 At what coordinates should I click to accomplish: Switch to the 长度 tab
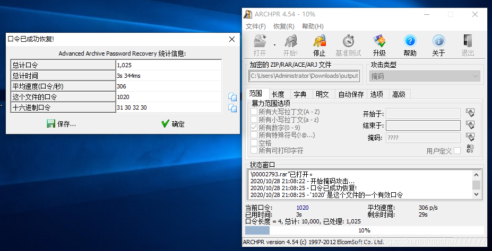click(278, 94)
